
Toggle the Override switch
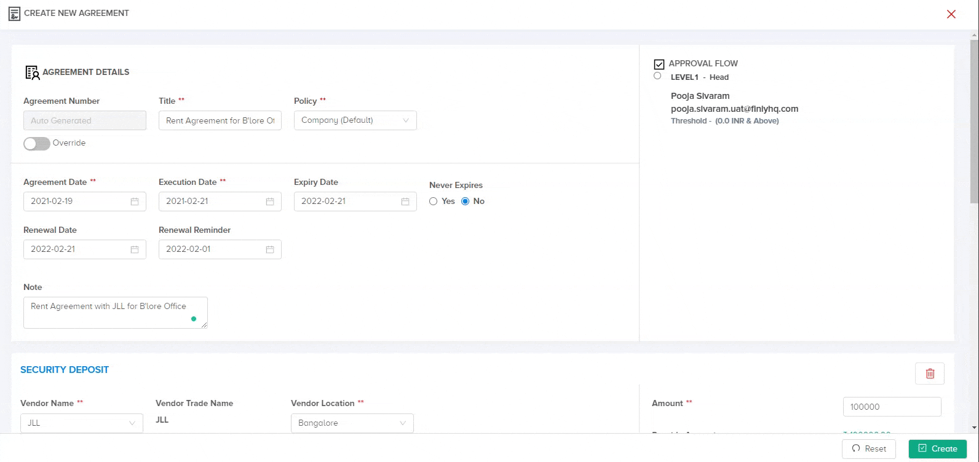(36, 143)
